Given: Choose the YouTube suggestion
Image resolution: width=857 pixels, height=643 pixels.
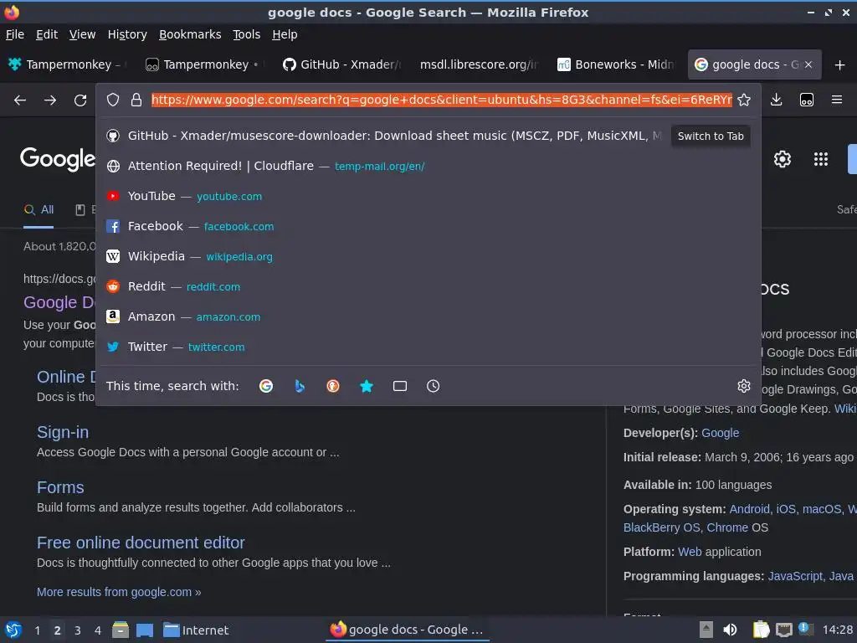Looking at the screenshot, I should (x=428, y=196).
